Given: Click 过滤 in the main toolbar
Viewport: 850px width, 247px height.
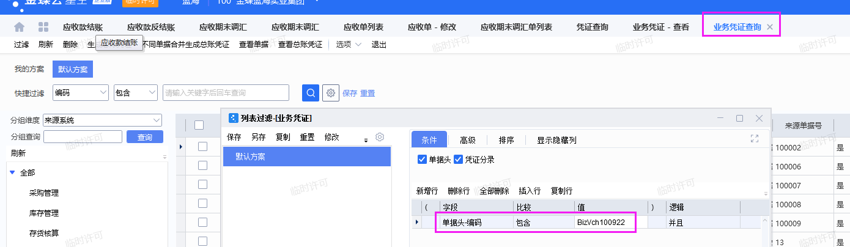Looking at the screenshot, I should pyautogui.click(x=21, y=45).
